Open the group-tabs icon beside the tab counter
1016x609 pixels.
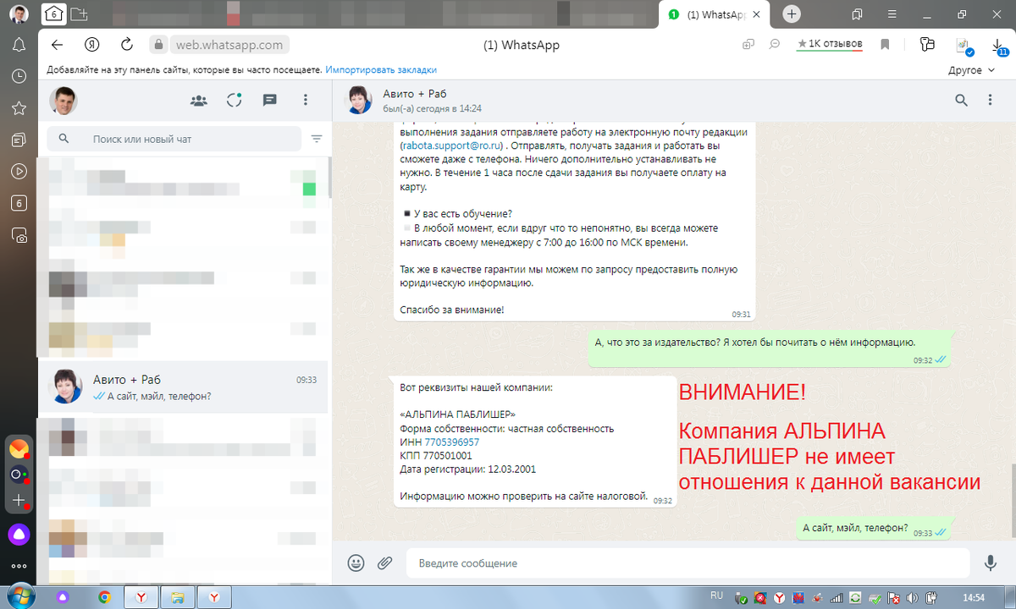[x=80, y=14]
